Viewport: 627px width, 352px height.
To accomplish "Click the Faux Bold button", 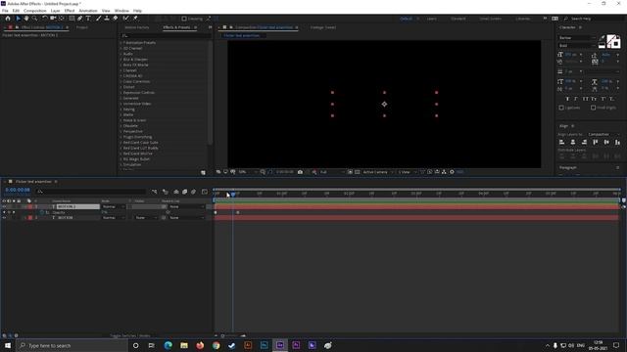I will [567, 99].
